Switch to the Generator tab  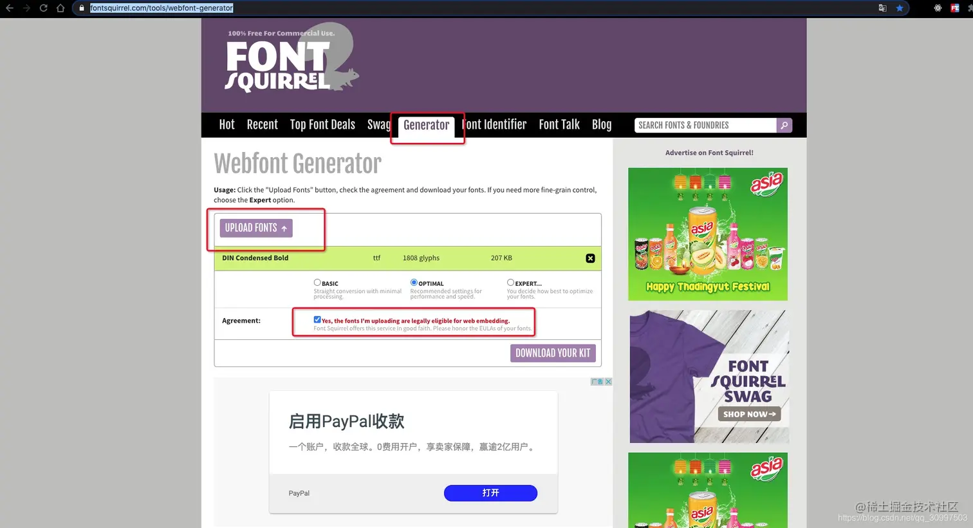click(426, 126)
